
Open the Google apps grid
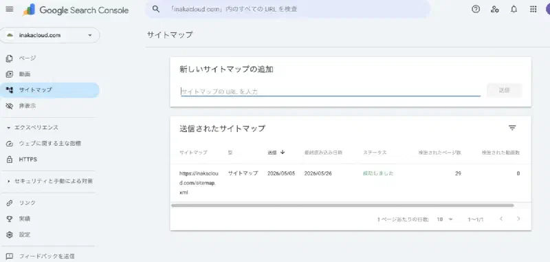[x=533, y=10]
